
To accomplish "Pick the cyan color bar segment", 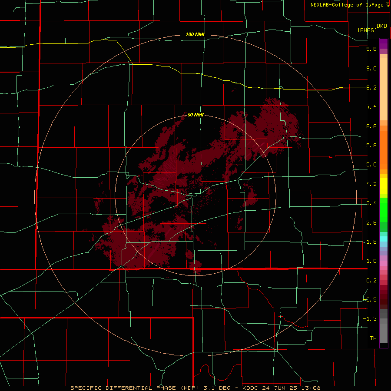I will pyautogui.click(x=384, y=239).
